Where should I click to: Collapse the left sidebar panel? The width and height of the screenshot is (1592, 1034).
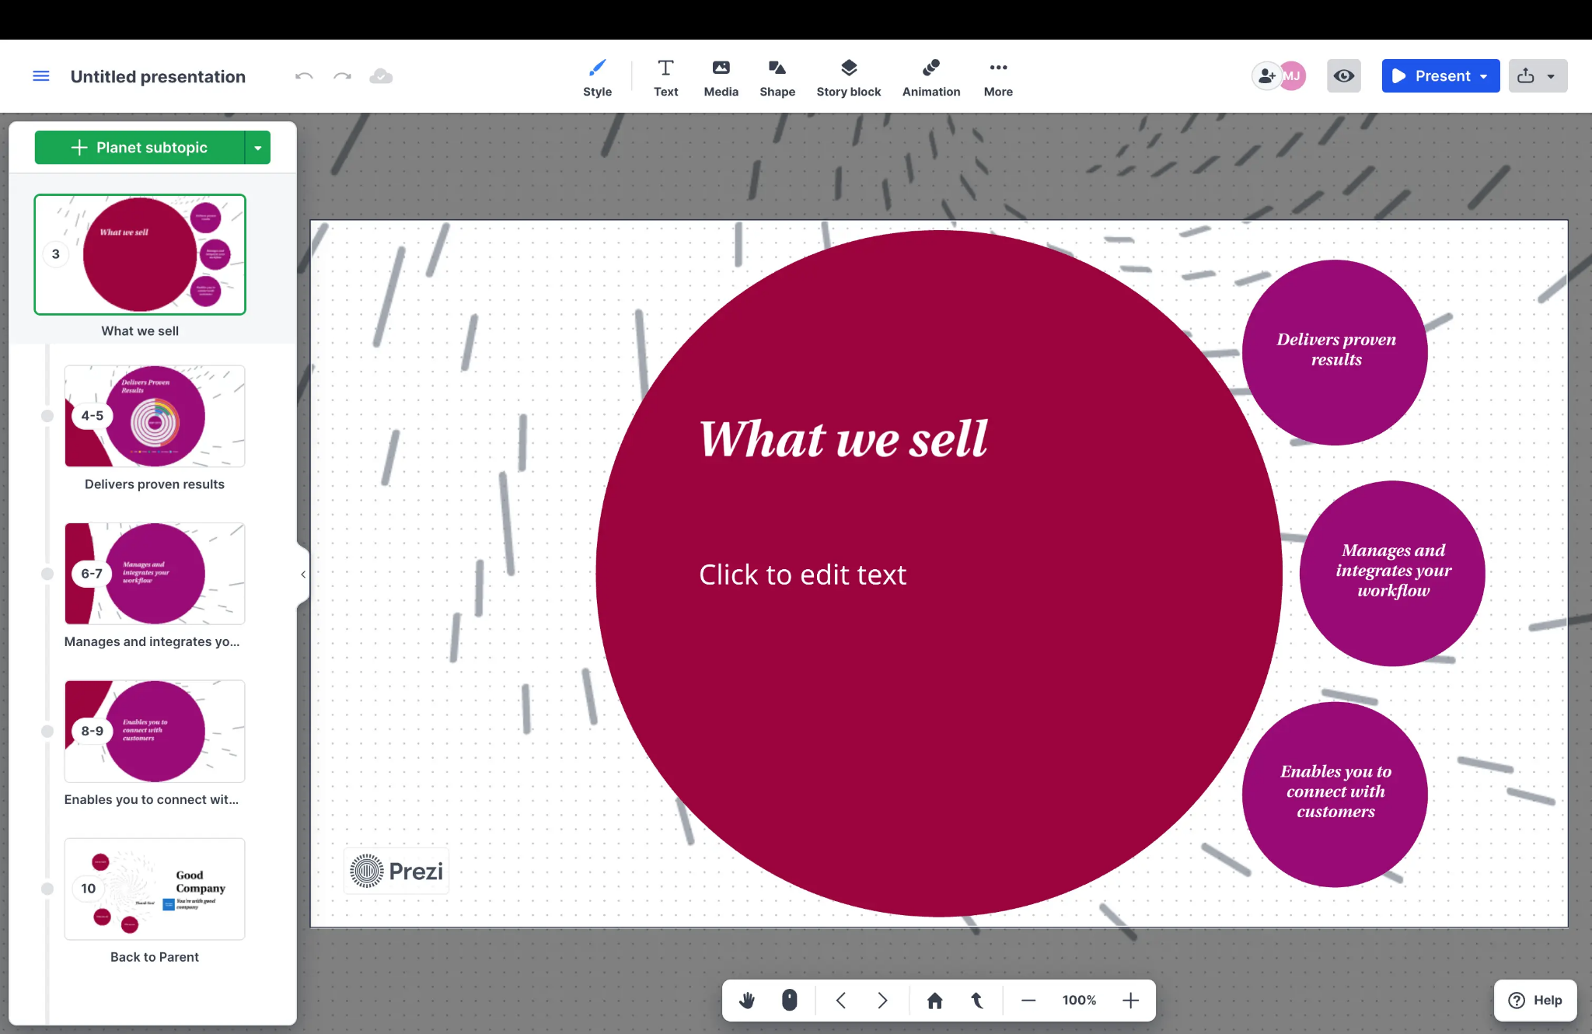point(303,575)
